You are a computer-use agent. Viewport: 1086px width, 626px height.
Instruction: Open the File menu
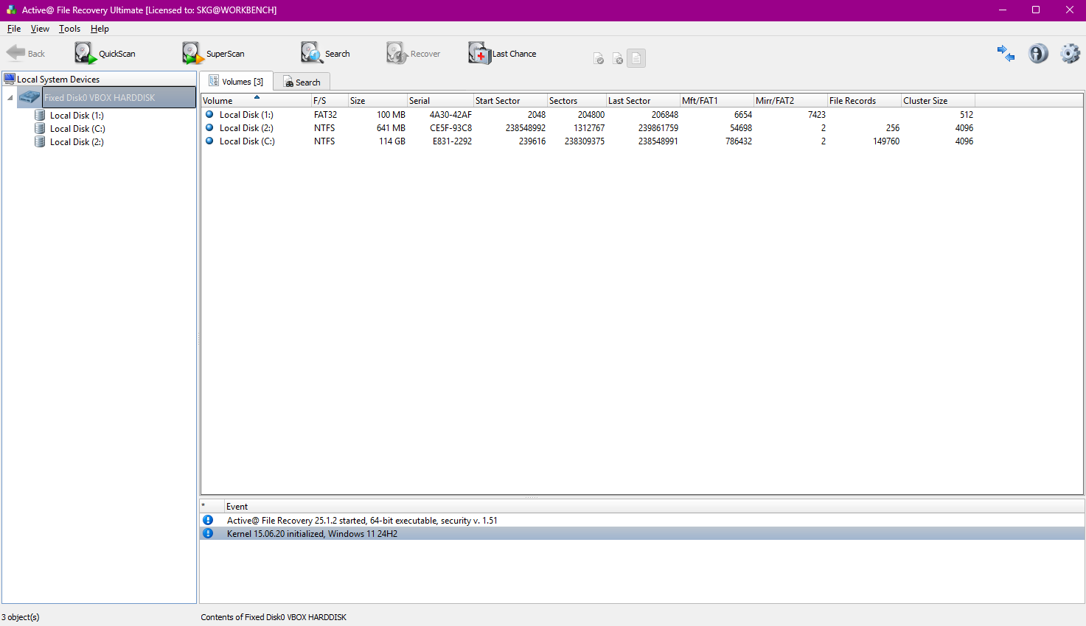click(14, 29)
